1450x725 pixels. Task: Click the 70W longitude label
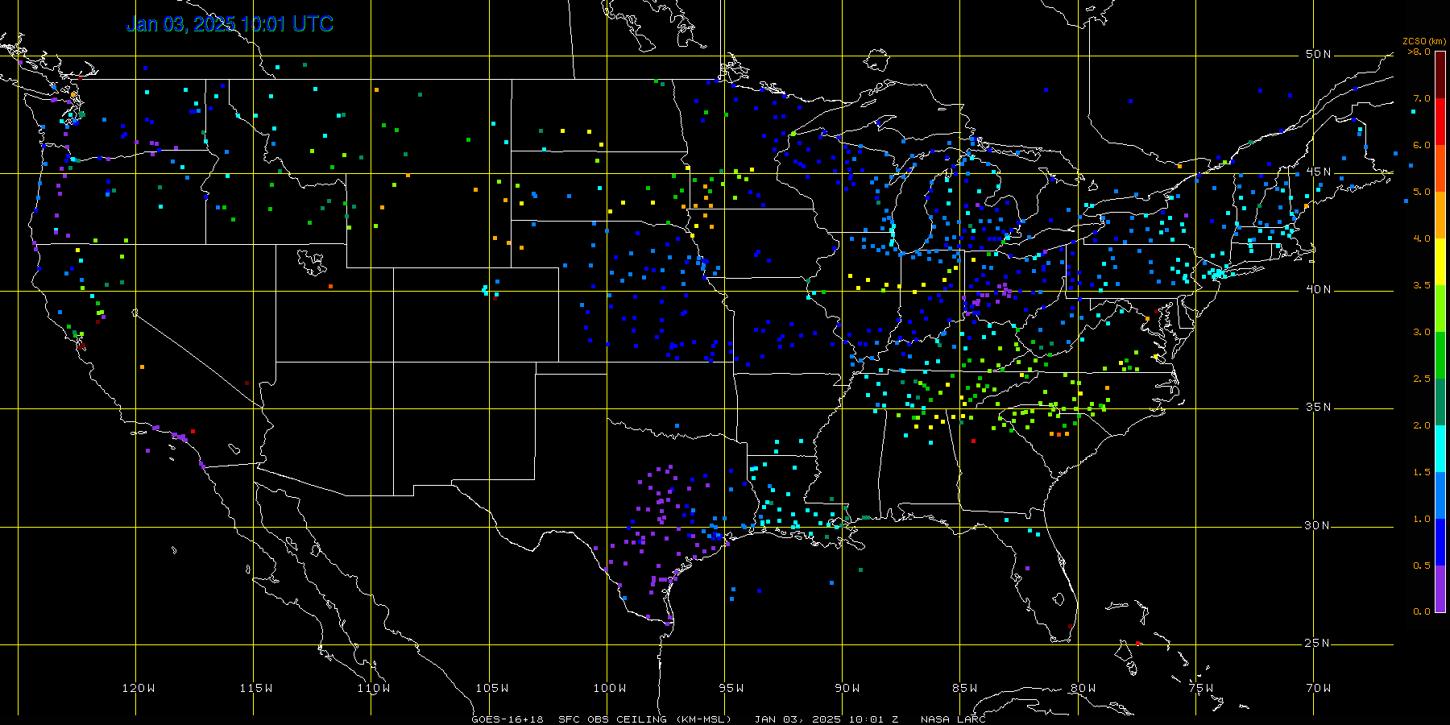coord(1319,688)
